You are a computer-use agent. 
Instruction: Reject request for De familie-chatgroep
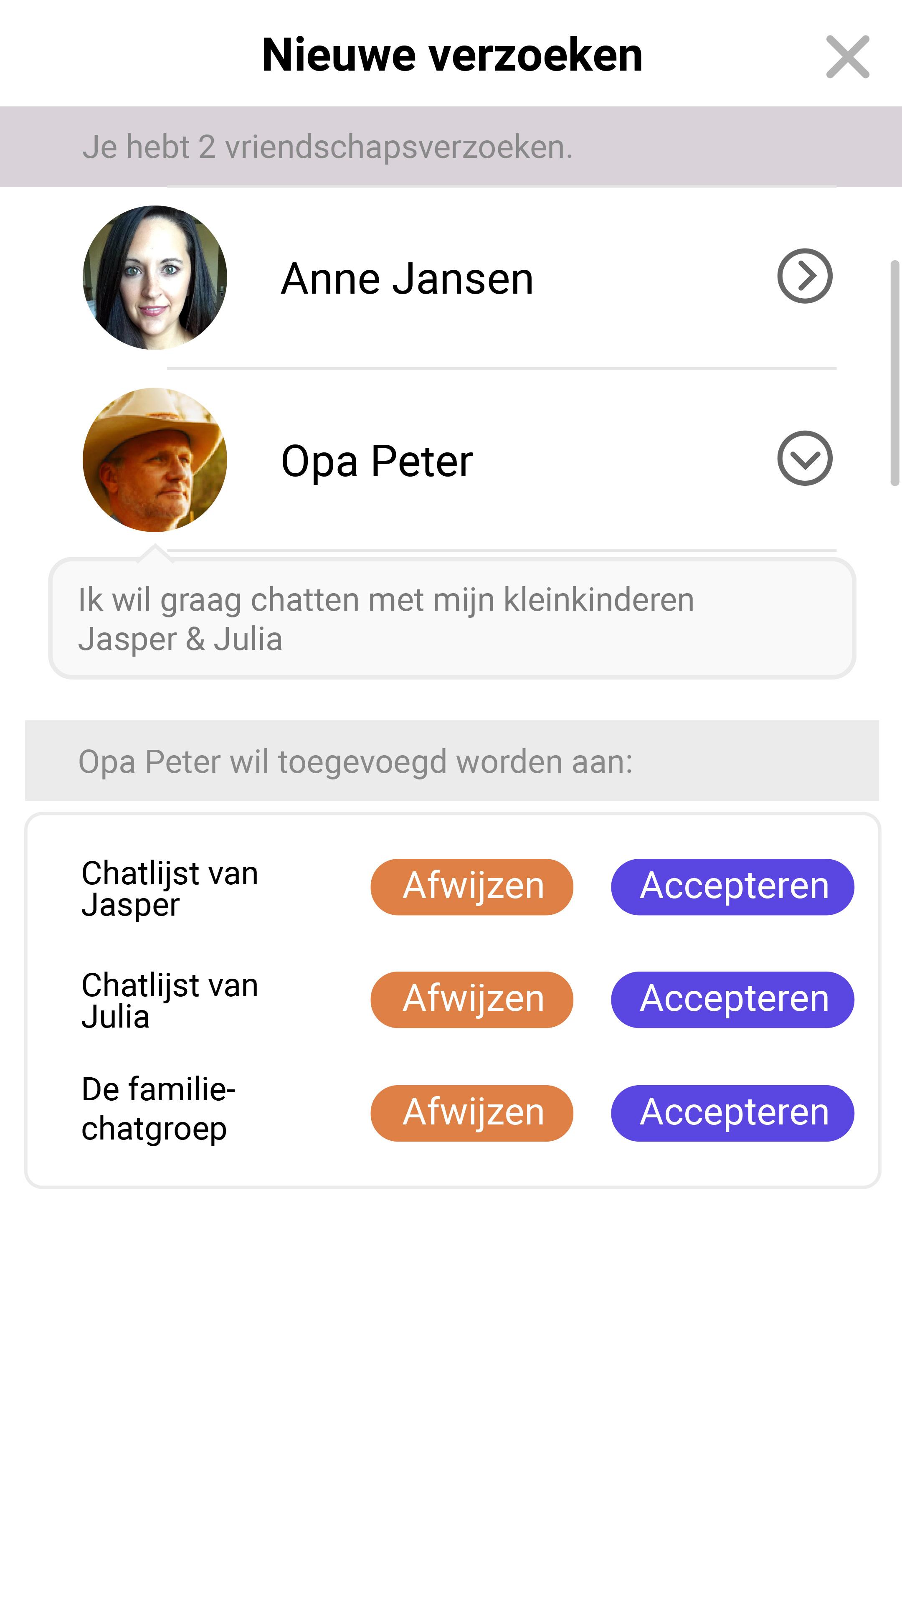pyautogui.click(x=472, y=1113)
